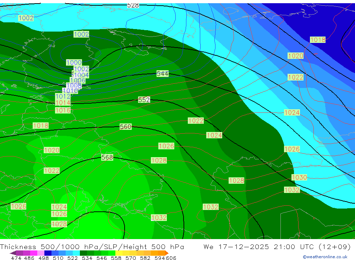The height and width of the screenshot is (260, 355).
Task: Pick the magenta legend swatch above 486
Action: 33,253
